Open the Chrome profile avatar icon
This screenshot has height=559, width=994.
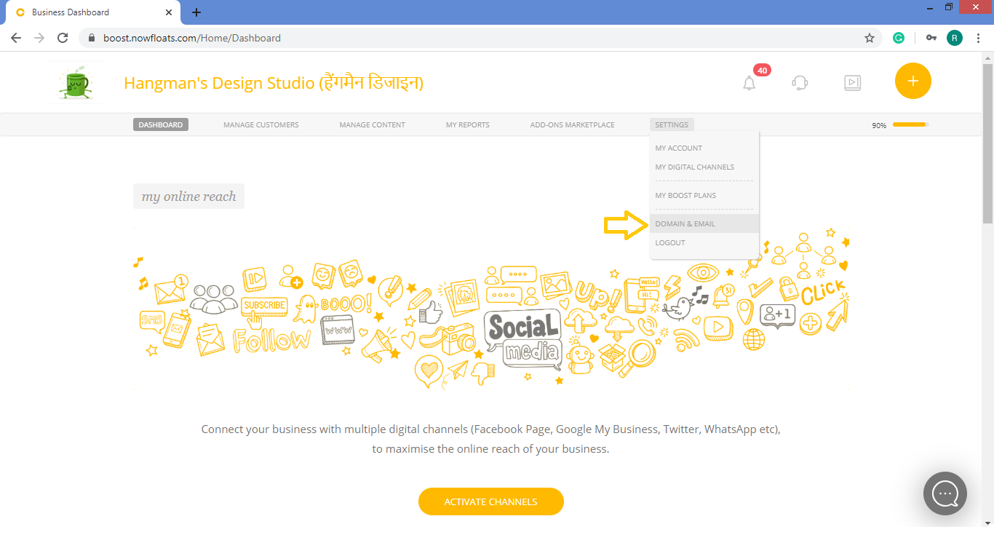pos(954,37)
